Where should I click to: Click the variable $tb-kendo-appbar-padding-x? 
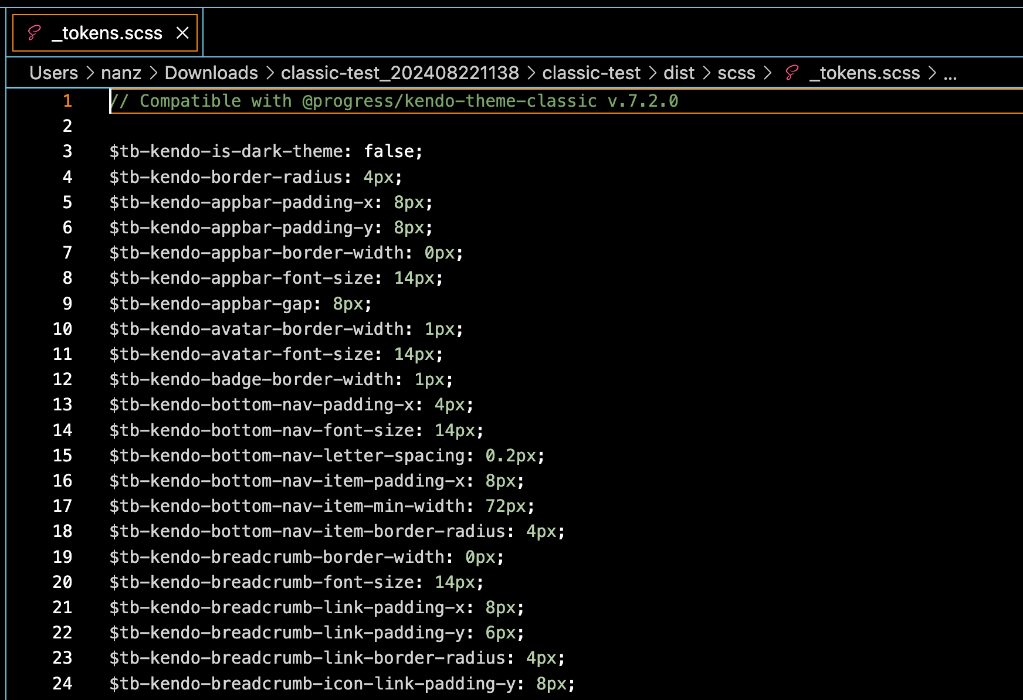coord(241,202)
